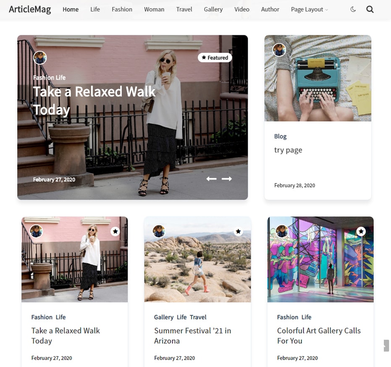Click Gallery category on Summer Festival card
Screen dimensions: 391x367
[x=164, y=317]
